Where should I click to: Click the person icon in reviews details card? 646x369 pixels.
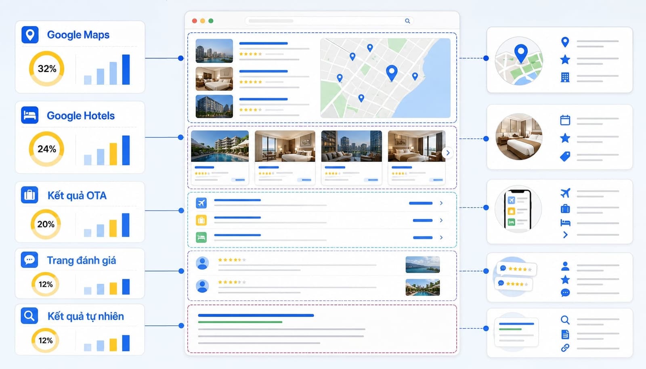tap(565, 266)
